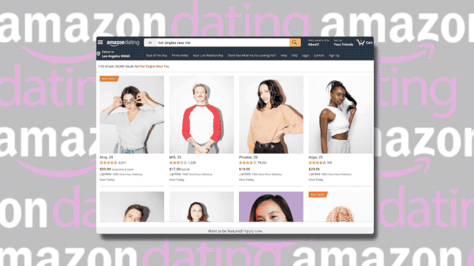Select Your Last Relationship nav item
Screen dimensions: 474x266
tap(208, 55)
